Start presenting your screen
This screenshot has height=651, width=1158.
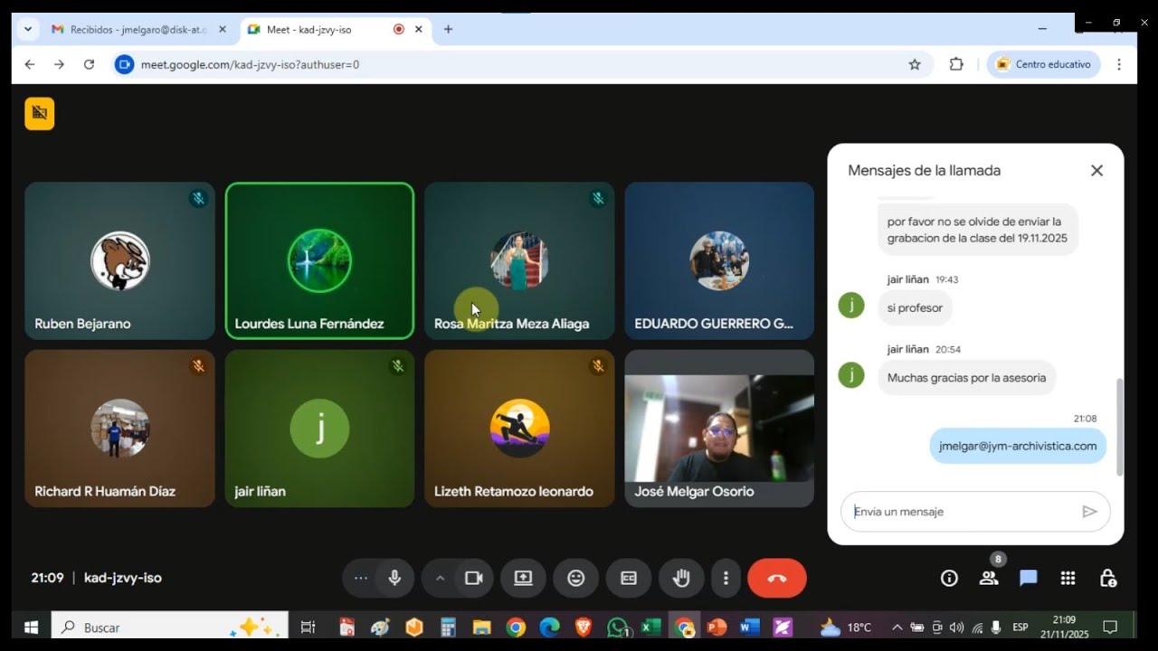[523, 579]
